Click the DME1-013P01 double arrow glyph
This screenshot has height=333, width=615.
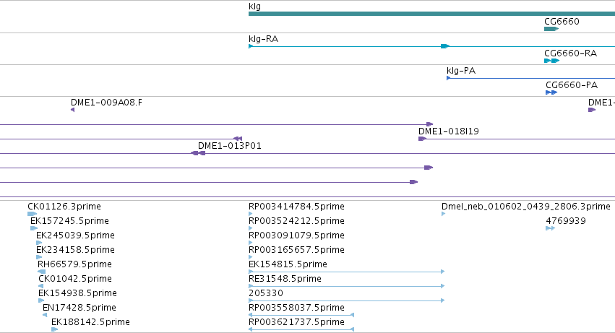tap(198, 153)
